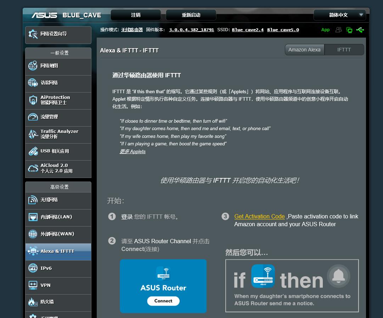383x318 pixels.
Task: Click the firmware version 3.0.0.4.382_18791 link
Action: click(x=191, y=30)
